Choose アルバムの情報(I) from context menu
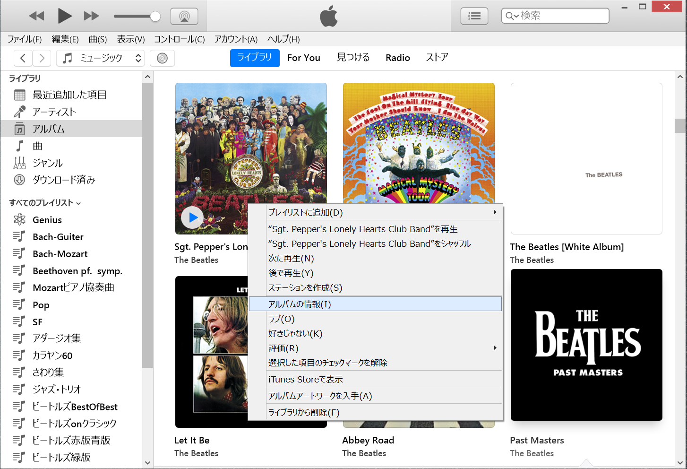687x469 pixels. [375, 304]
